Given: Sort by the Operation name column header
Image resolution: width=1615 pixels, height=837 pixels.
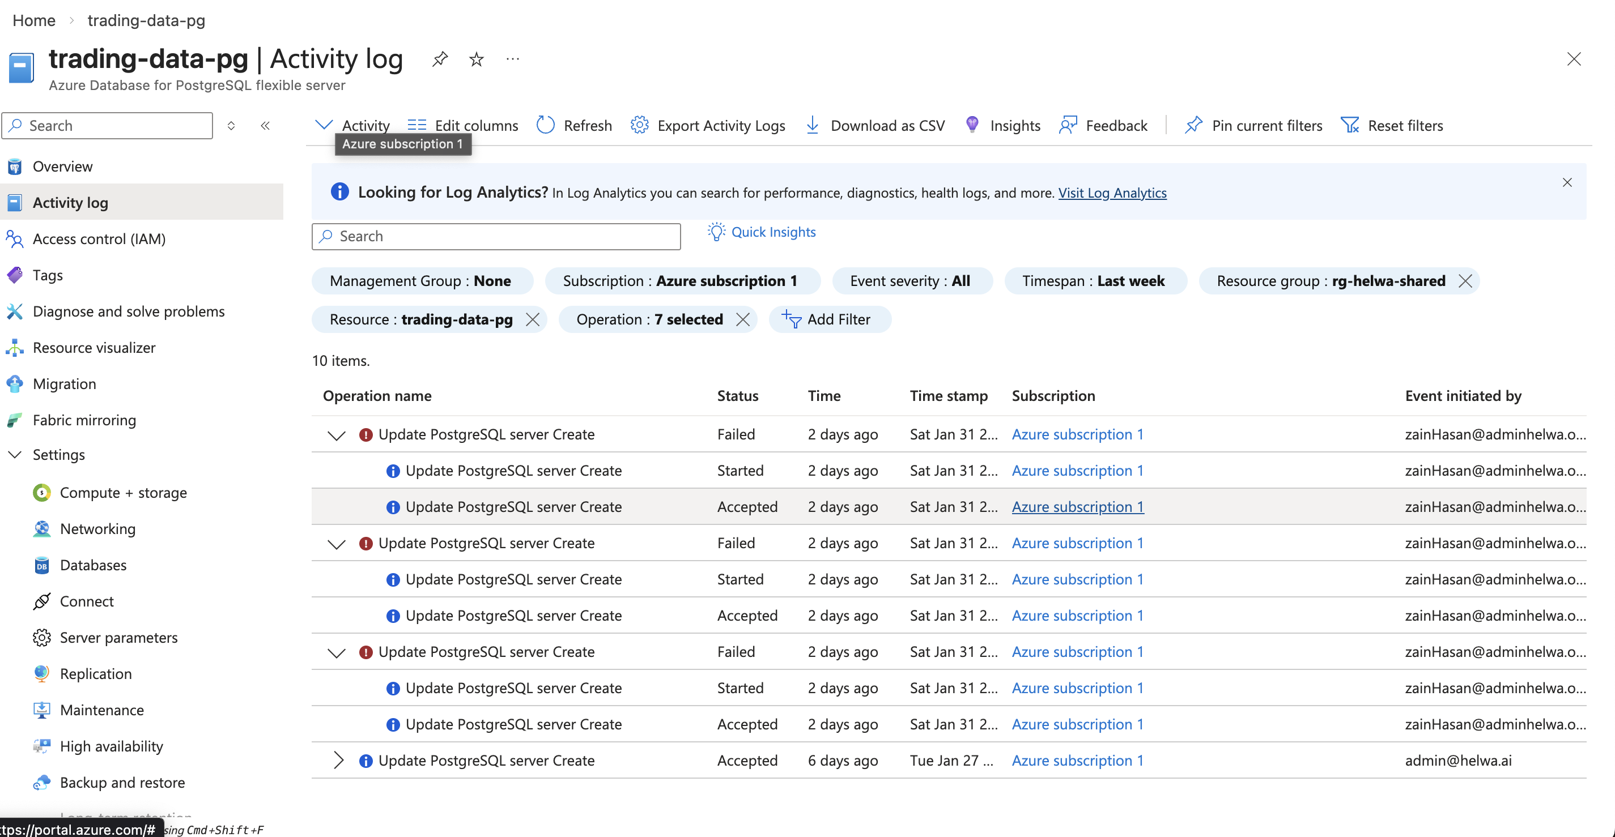Looking at the screenshot, I should 377,396.
